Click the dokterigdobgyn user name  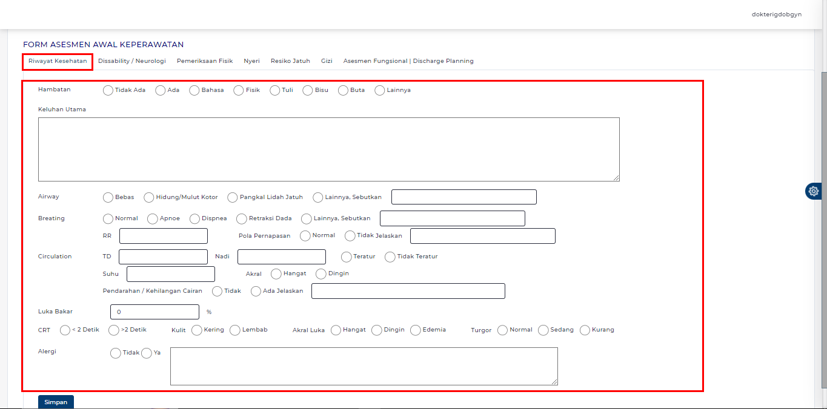click(776, 15)
